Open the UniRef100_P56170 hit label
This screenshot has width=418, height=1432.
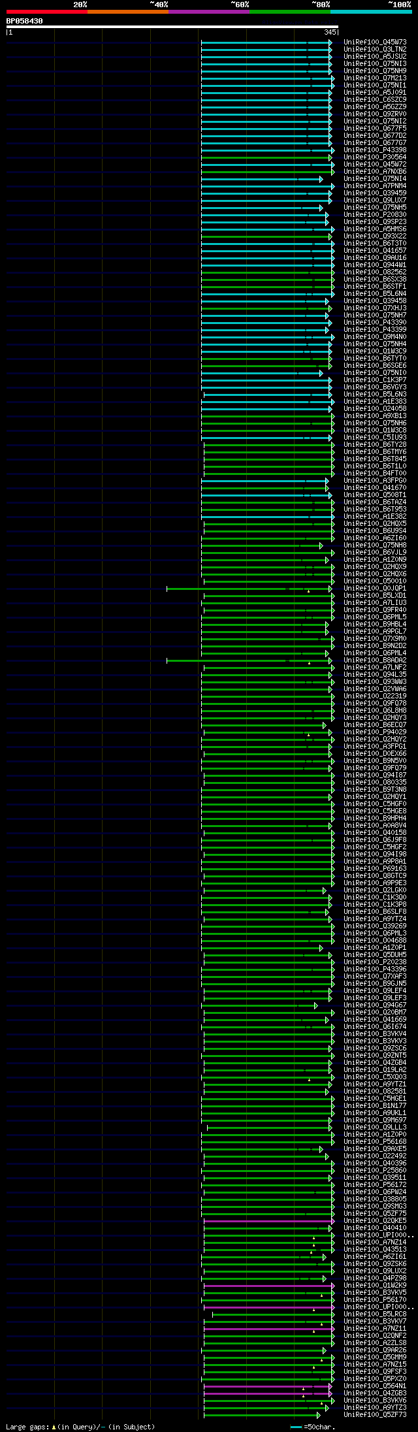tap(375, 1300)
